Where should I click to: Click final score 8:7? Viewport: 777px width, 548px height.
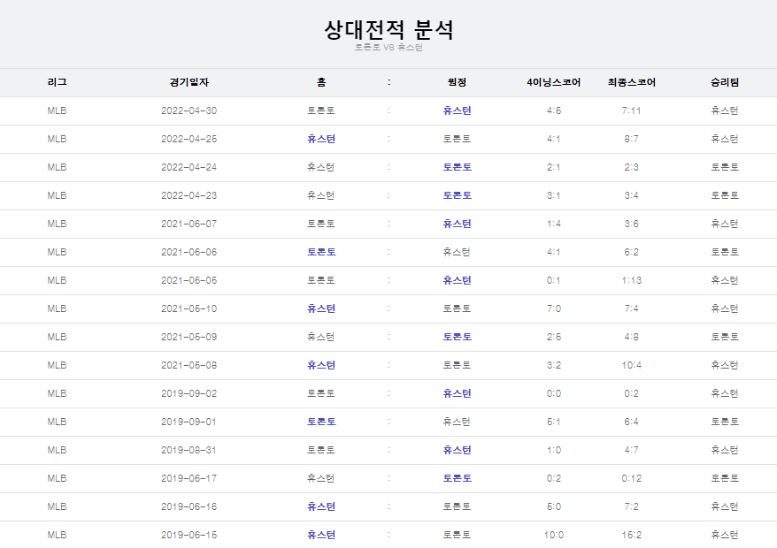(631, 139)
